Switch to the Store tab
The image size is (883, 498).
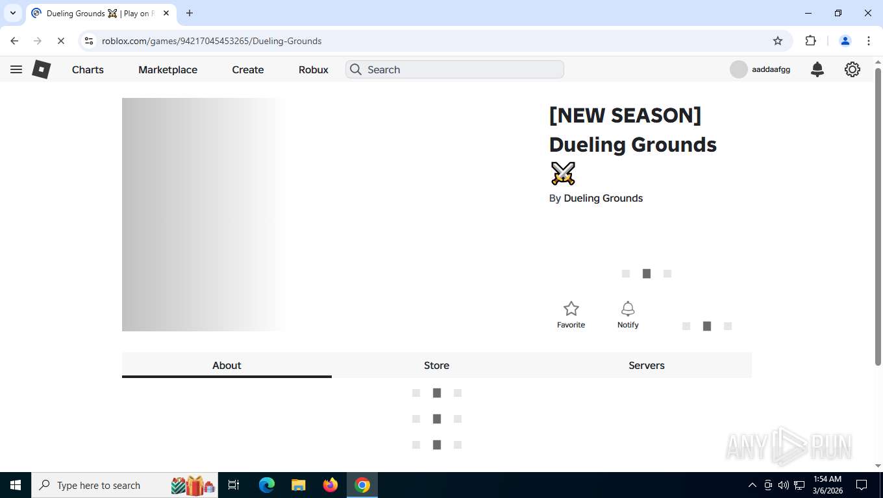[x=436, y=365]
